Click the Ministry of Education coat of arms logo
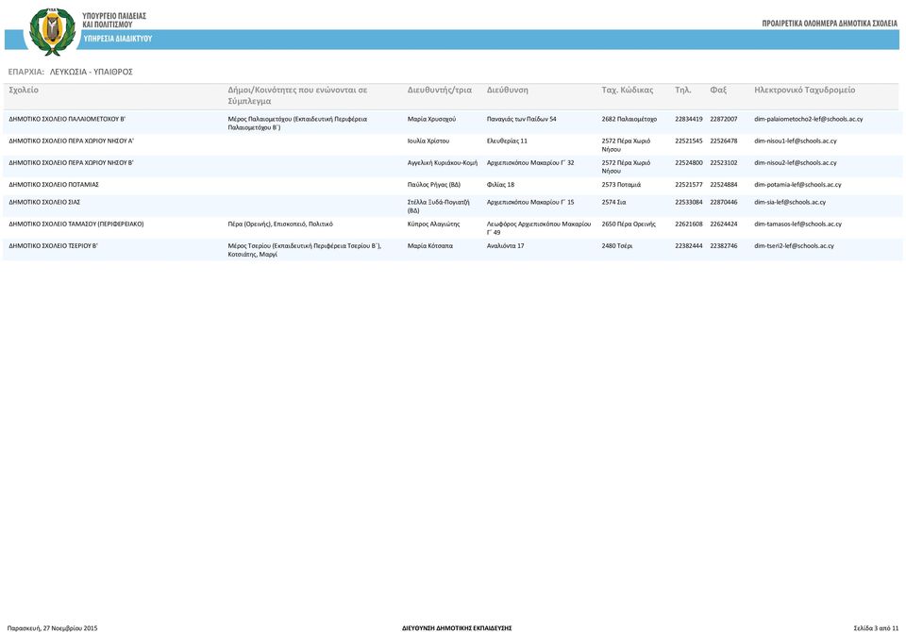Screen dimensions: 906x632 coord(53,31)
